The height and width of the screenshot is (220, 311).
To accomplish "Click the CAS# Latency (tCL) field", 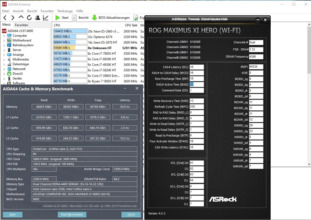I will [x=197, y=67].
